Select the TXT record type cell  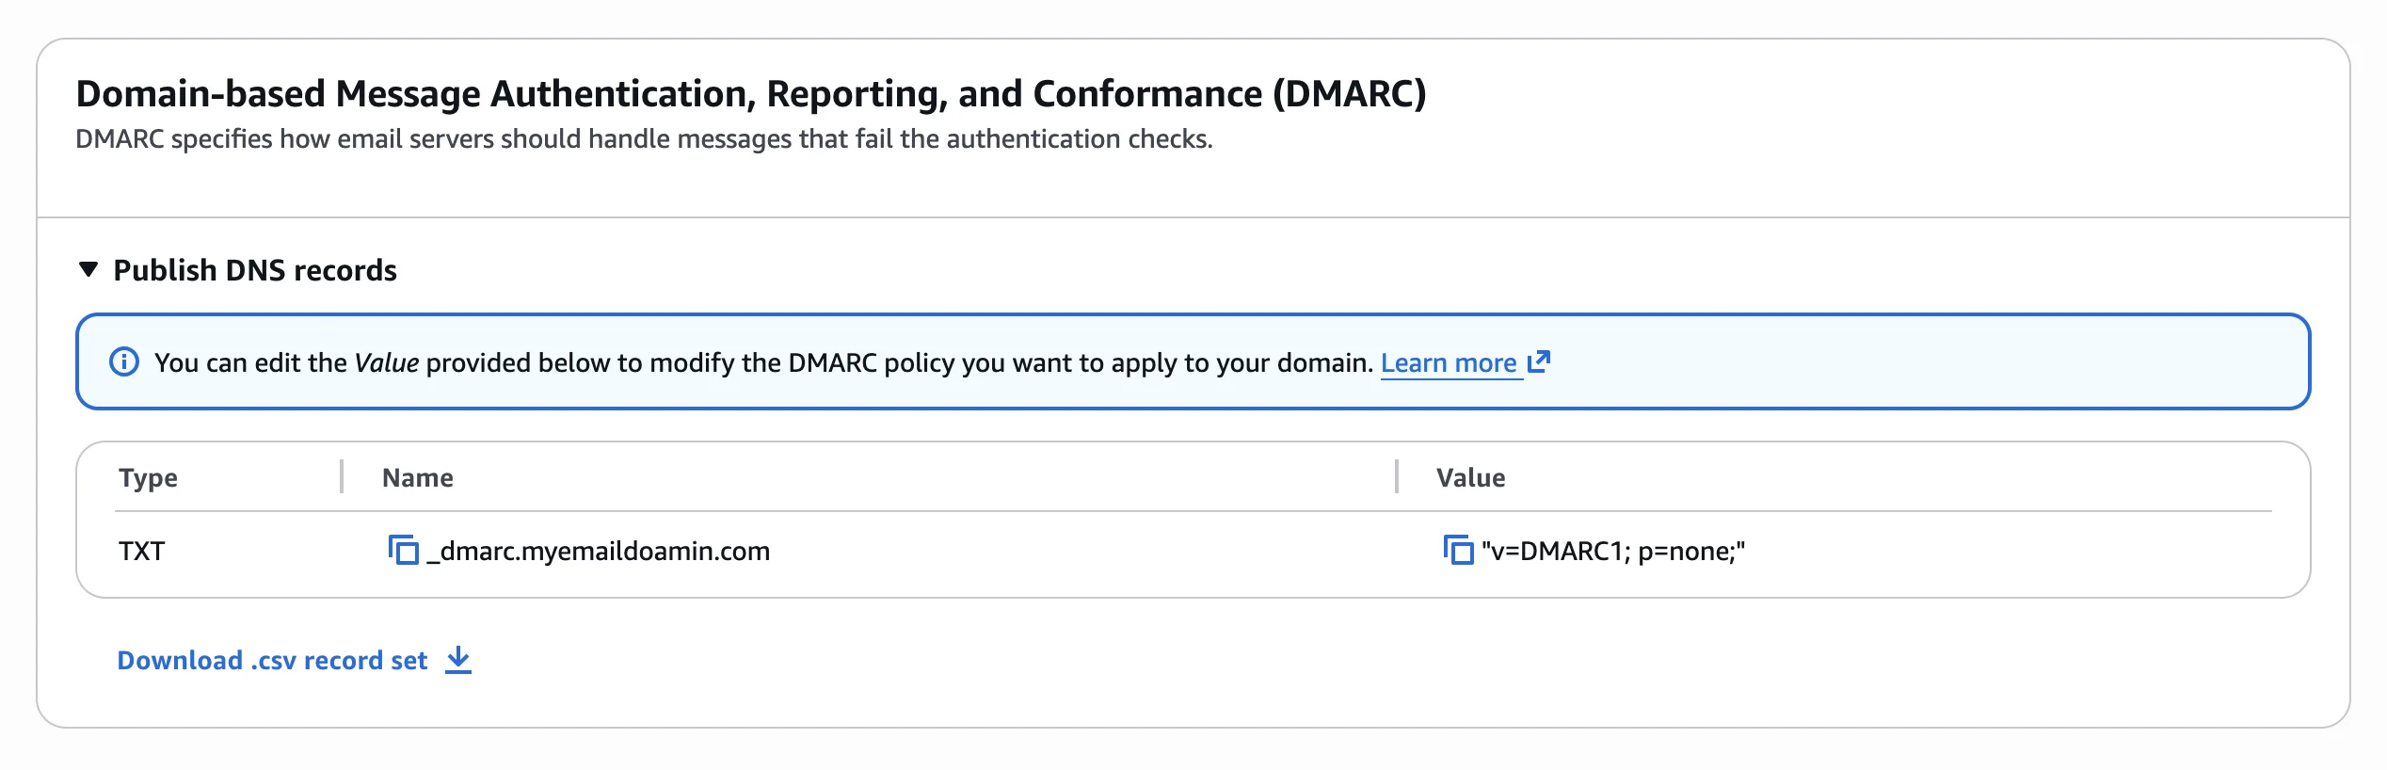pyautogui.click(x=142, y=551)
